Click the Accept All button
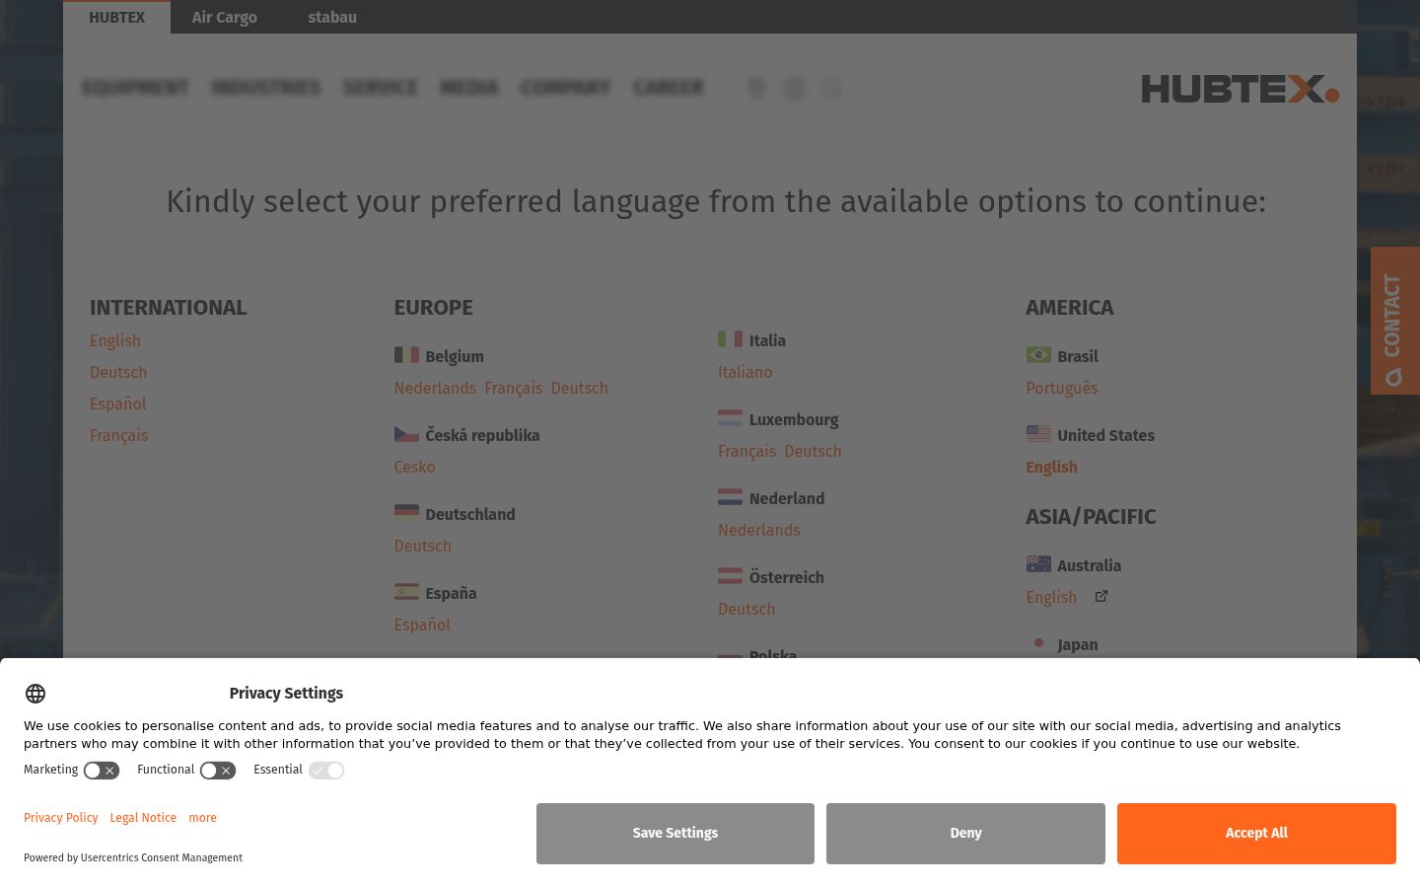Screen dimensions: 1420x888 coord(1256,834)
